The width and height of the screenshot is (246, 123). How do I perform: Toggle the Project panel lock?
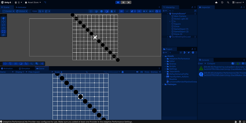coord(192,49)
